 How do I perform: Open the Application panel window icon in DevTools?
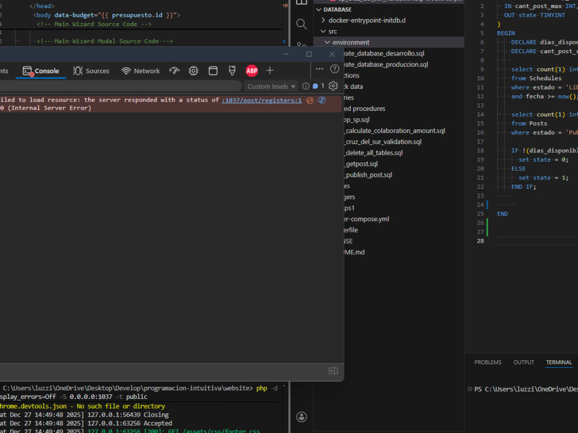(x=213, y=70)
